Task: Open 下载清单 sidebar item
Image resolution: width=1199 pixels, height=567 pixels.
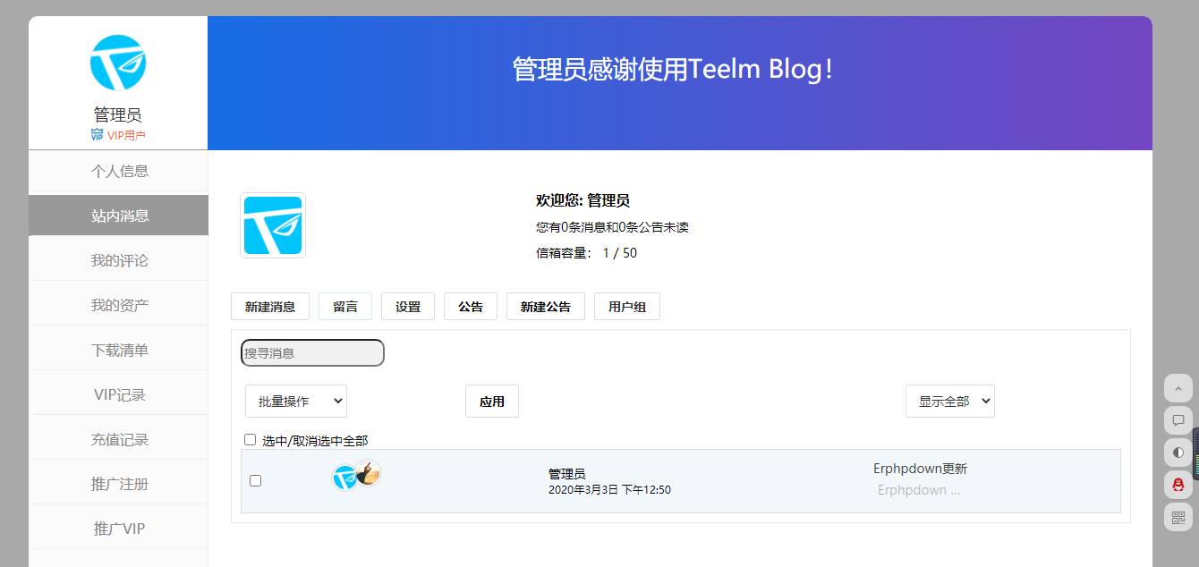Action: 119,350
